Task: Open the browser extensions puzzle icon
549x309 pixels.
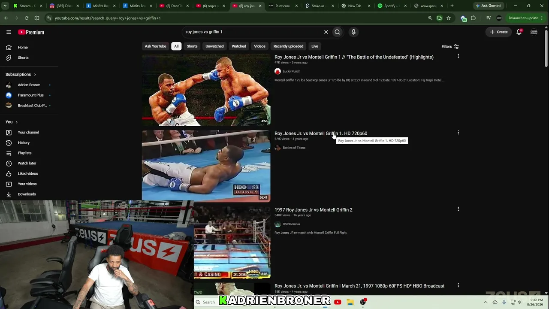Action: [x=474, y=18]
